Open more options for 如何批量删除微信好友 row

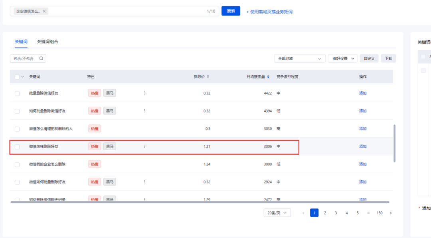144,111
